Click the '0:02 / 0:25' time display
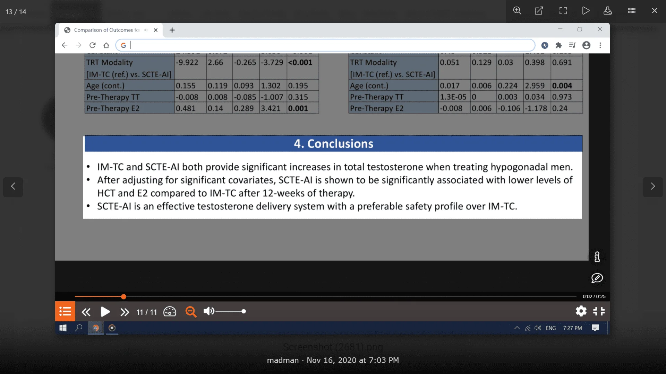This screenshot has width=666, height=374. point(594,296)
